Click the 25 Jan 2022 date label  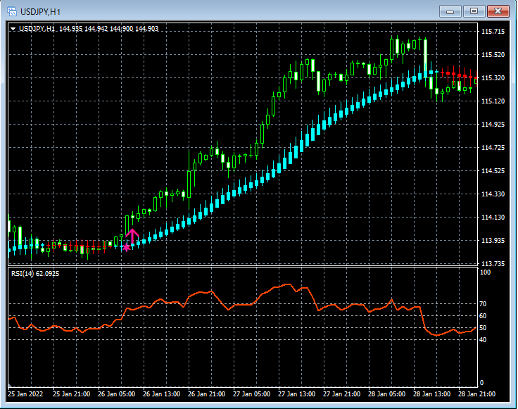pyautogui.click(x=25, y=394)
